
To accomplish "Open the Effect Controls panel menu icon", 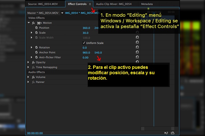I will (90, 4).
